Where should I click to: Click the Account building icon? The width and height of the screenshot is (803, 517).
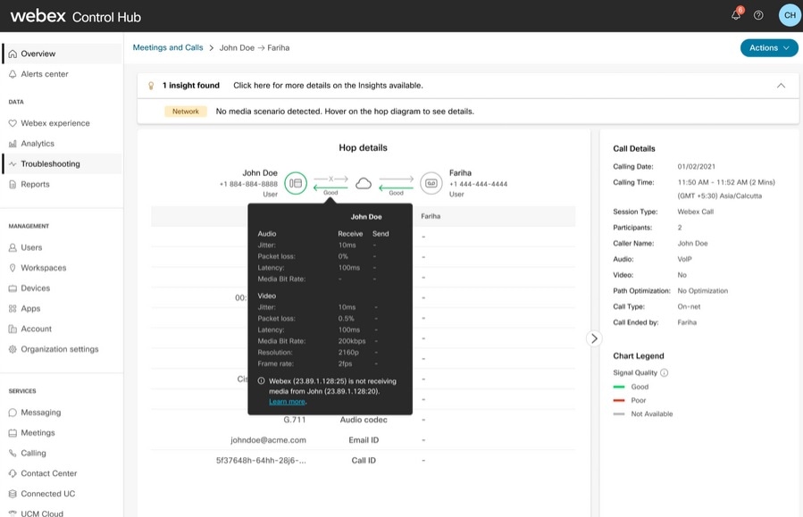pos(13,329)
